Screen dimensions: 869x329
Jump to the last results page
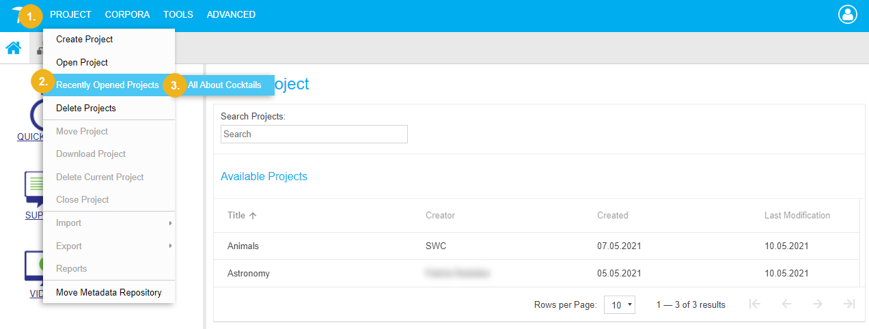849,304
